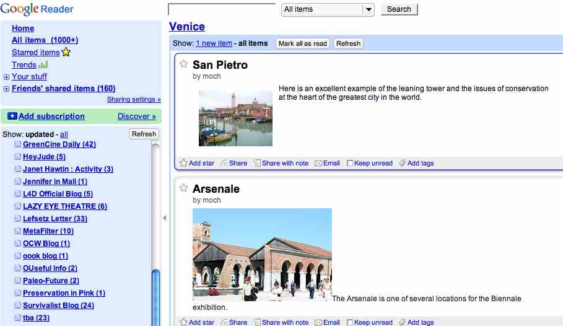Open the OCW Blog (1) feed
563x326 pixels.
click(x=46, y=244)
